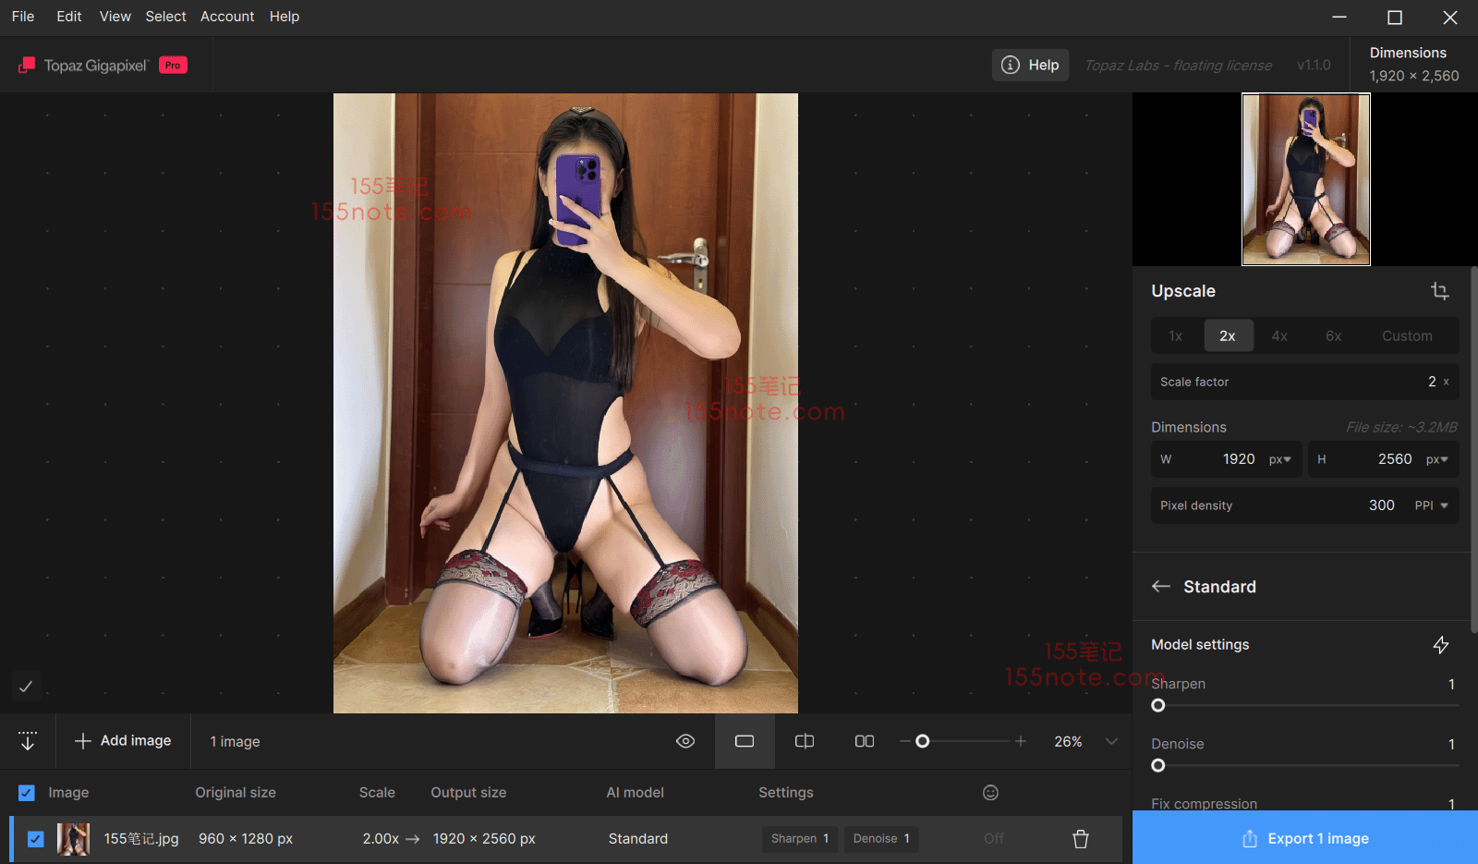Image resolution: width=1478 pixels, height=864 pixels.
Task: Click the zoom in plus icon
Action: pyautogui.click(x=1021, y=741)
